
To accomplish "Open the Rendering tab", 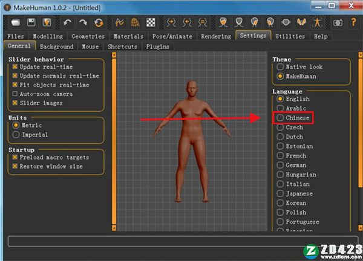I will 216,36.
